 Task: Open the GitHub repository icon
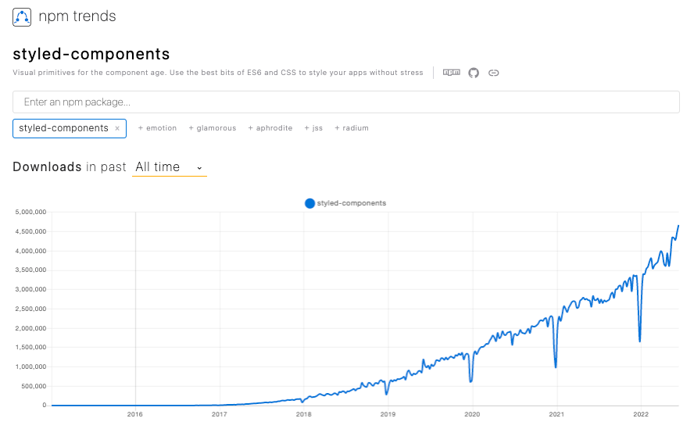coord(474,73)
